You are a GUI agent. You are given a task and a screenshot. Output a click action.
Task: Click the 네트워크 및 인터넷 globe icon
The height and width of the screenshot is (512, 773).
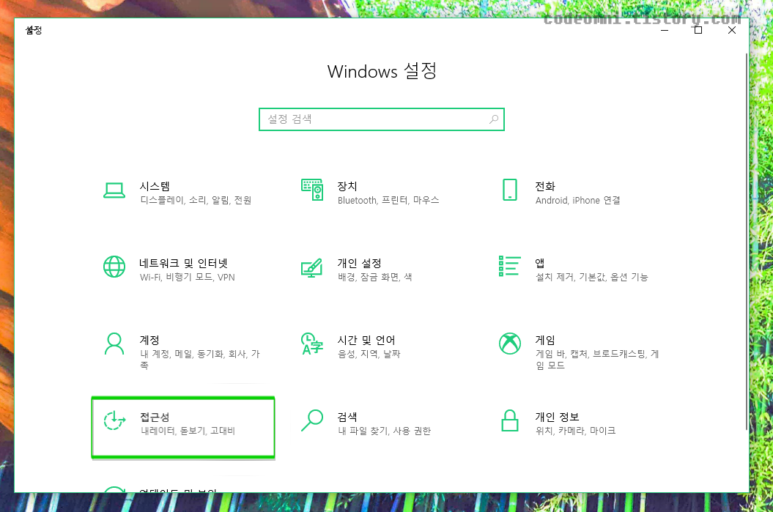[114, 267]
